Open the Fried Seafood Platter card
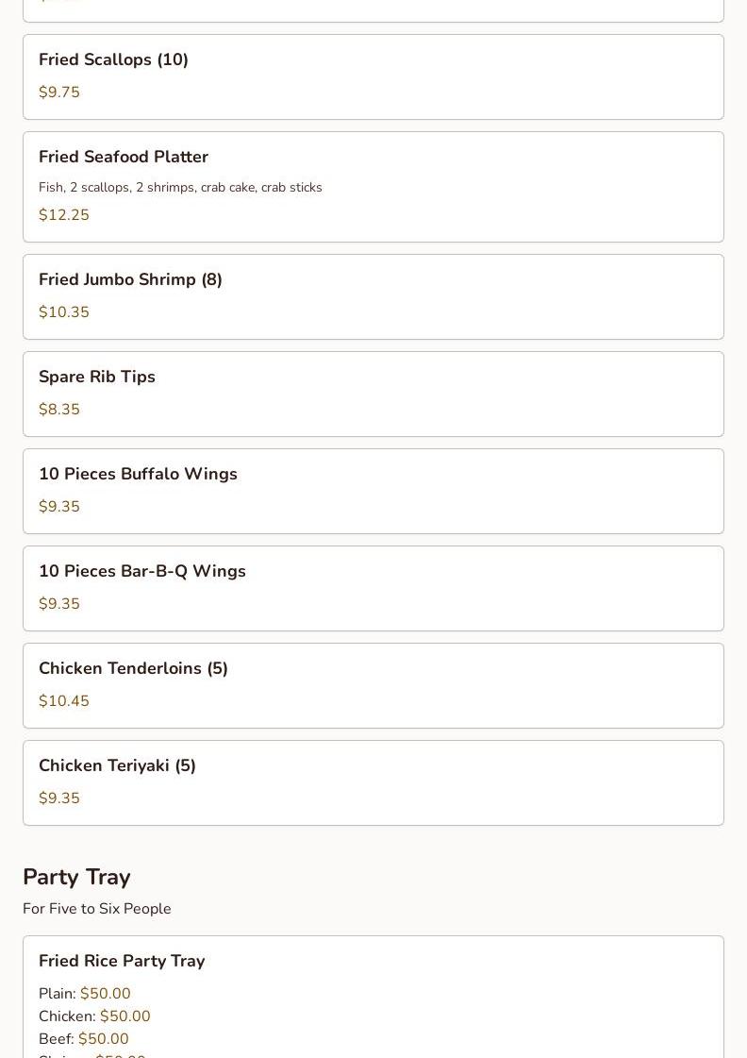 point(373,187)
